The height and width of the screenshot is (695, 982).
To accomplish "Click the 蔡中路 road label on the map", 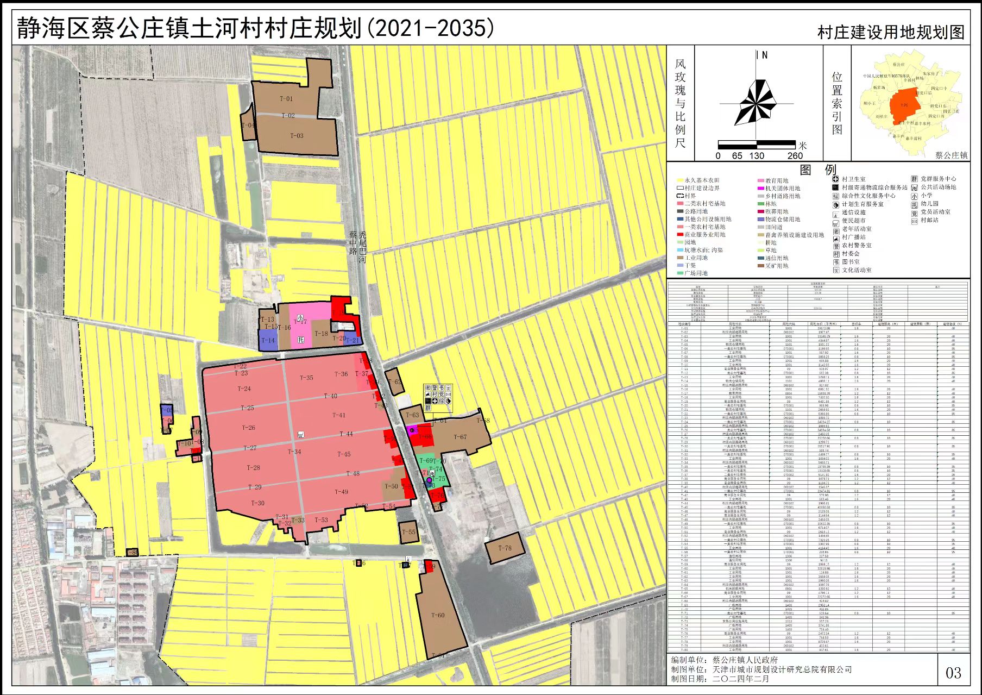I will (353, 243).
